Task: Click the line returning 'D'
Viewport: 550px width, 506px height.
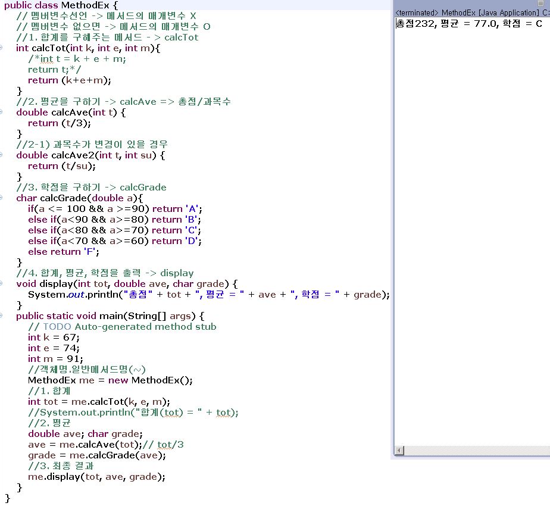Action: click(115, 241)
